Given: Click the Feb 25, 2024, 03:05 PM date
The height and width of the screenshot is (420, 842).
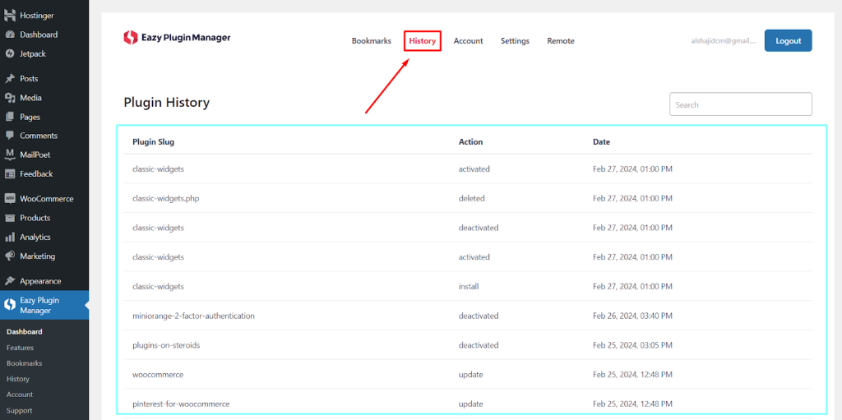Looking at the screenshot, I should 632,345.
